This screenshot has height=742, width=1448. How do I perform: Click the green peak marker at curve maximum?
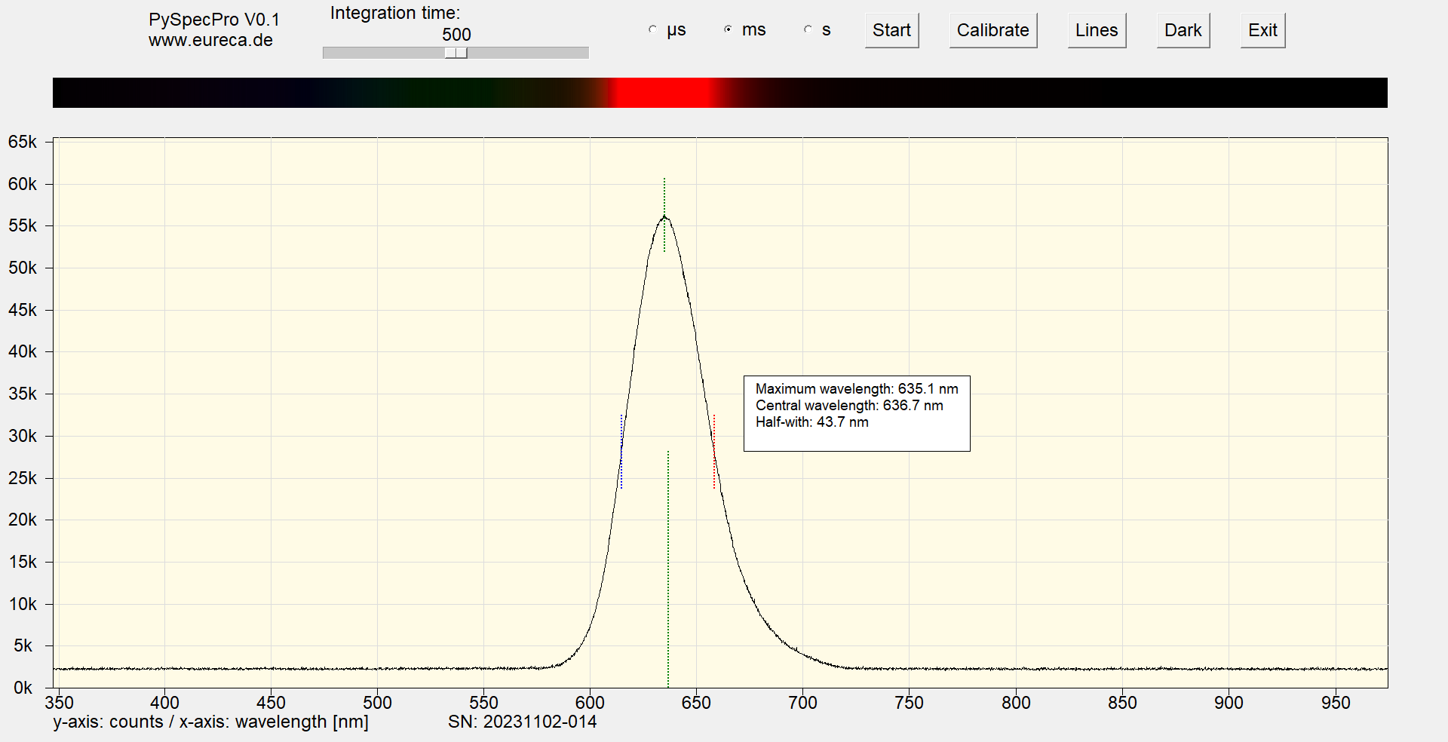pyautogui.click(x=664, y=215)
